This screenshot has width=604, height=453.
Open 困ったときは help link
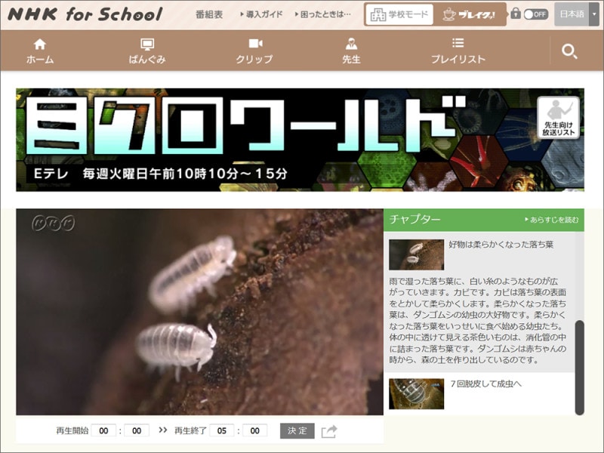pos(323,14)
